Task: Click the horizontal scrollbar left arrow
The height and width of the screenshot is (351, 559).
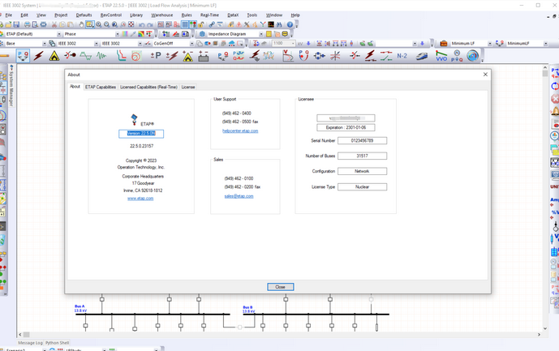Action: pyautogui.click(x=20, y=335)
